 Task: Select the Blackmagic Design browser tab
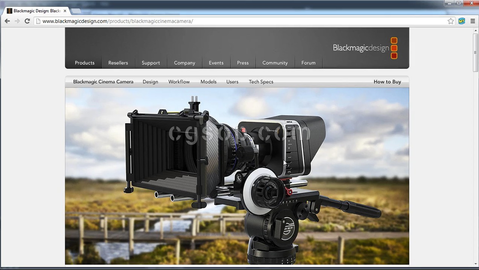click(37, 11)
